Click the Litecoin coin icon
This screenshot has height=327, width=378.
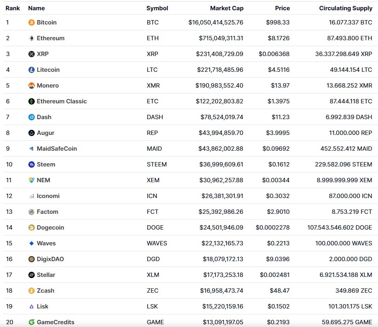pyautogui.click(x=31, y=70)
